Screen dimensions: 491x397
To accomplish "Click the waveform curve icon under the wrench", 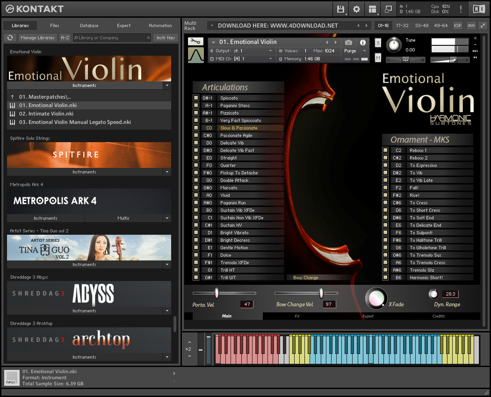I will click(x=196, y=55).
